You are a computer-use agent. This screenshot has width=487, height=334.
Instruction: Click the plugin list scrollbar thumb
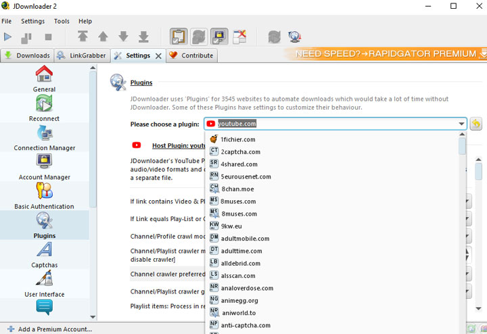coord(462,146)
